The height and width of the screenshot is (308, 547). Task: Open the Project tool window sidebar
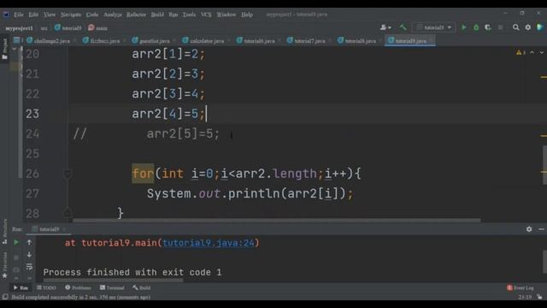(4, 49)
